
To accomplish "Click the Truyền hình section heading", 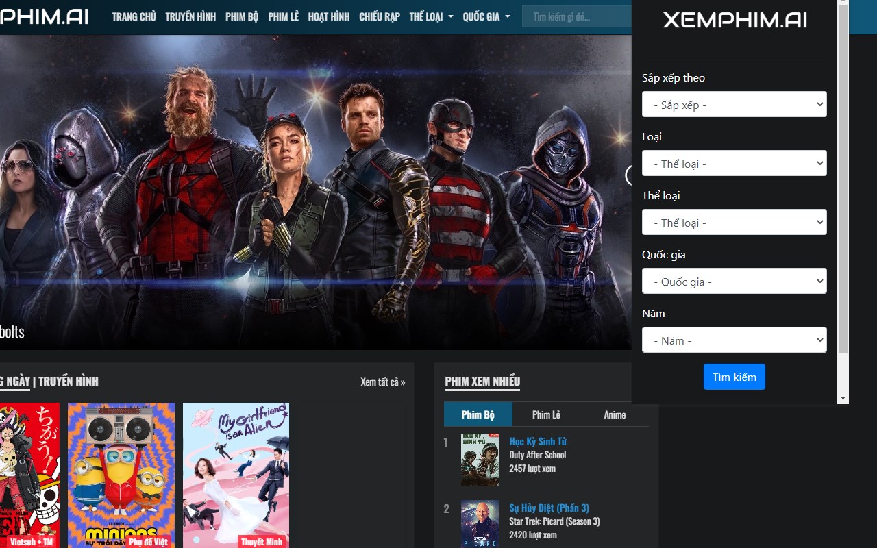I will (x=68, y=382).
